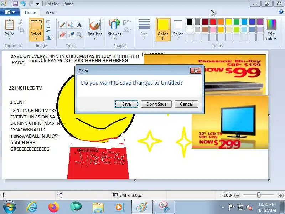
Task: Open the Customize Quick Access Toolbar dropdown
Action: (37, 4)
